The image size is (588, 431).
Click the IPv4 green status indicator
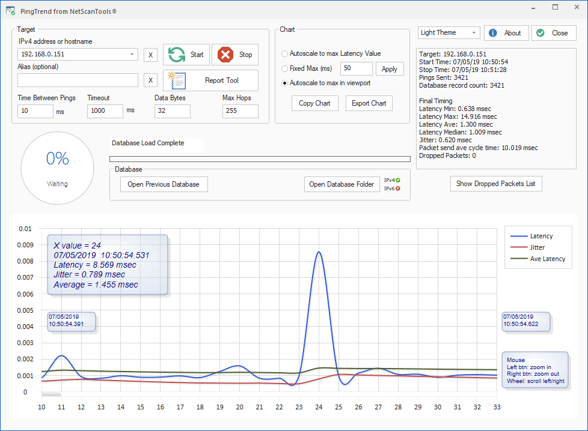(397, 180)
